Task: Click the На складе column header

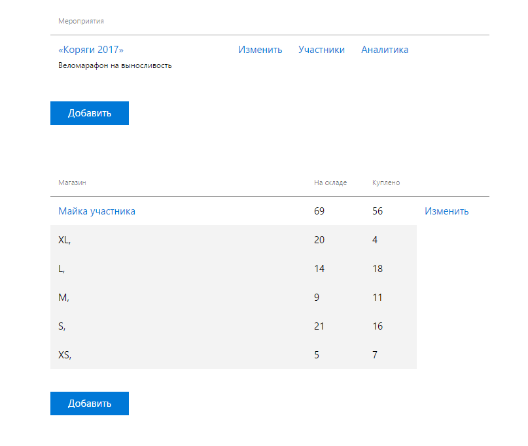Action: [330, 182]
